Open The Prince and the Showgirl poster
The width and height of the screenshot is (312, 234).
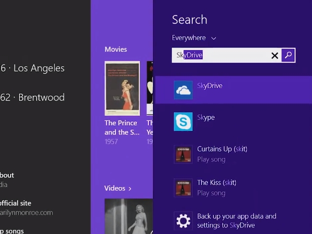pyautogui.click(x=122, y=88)
